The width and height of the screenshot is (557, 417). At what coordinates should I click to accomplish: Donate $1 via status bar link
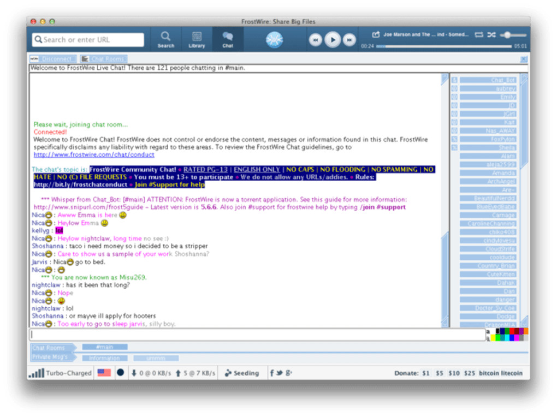click(425, 373)
